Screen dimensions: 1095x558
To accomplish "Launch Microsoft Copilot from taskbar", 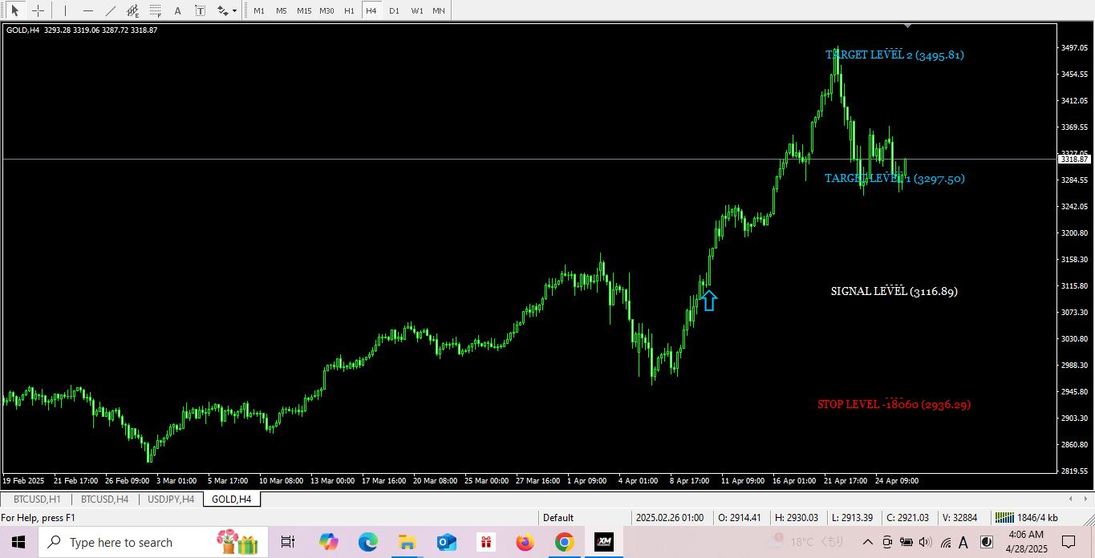I will coord(328,542).
